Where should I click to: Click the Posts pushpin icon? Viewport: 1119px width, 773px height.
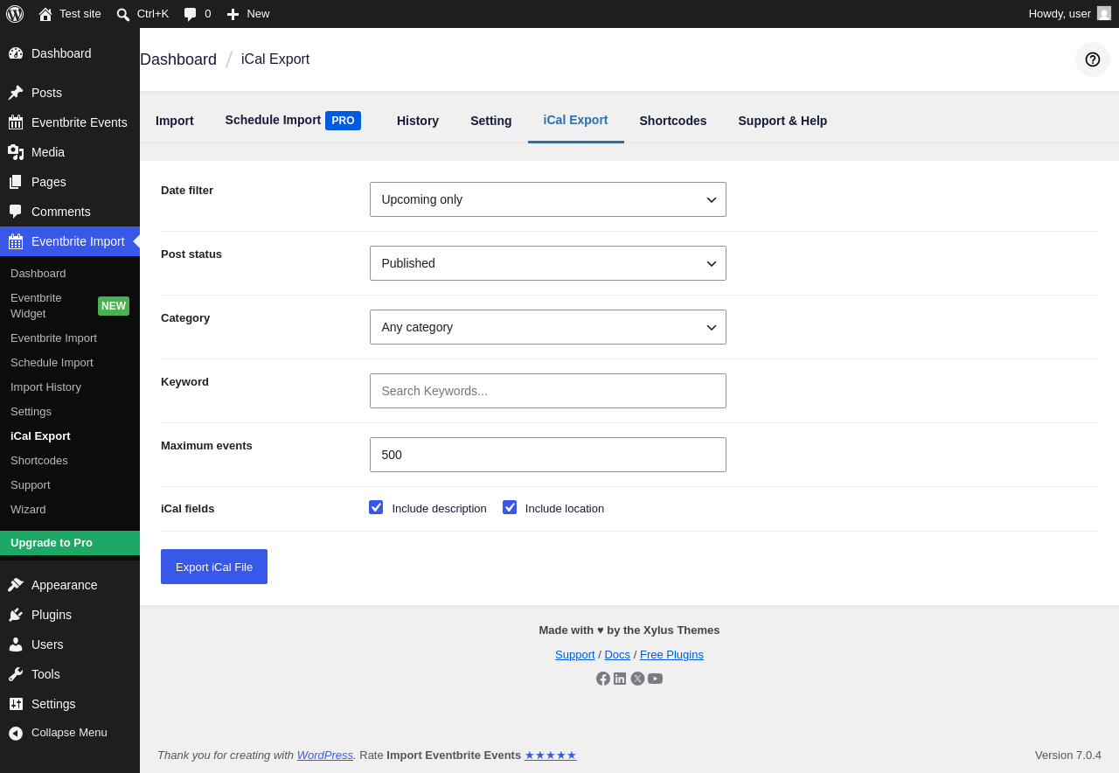coord(16,93)
